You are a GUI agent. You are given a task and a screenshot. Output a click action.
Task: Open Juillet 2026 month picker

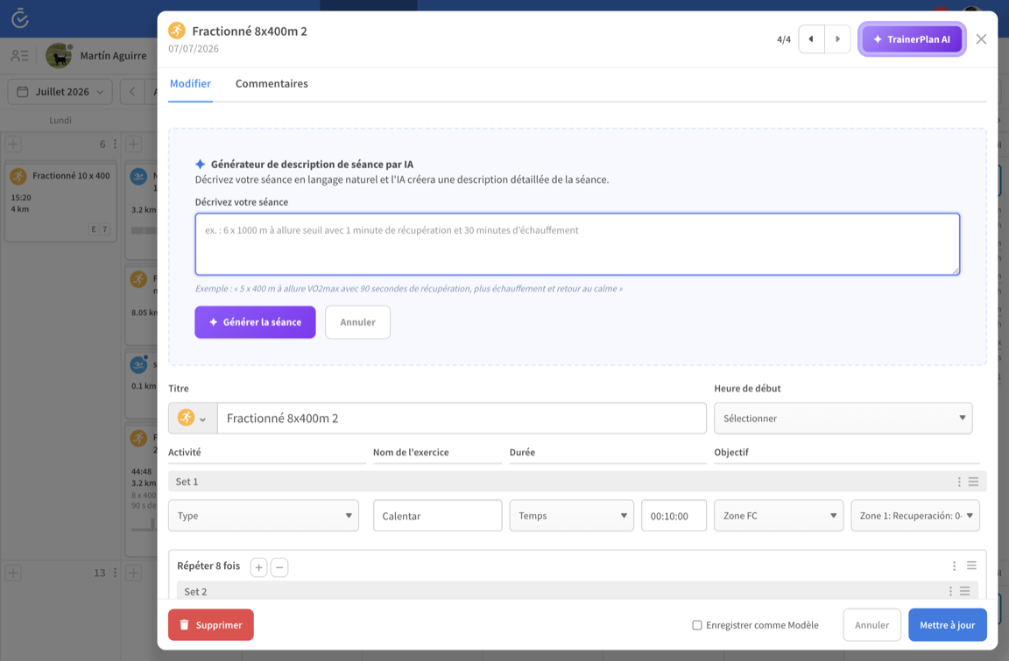tap(60, 92)
